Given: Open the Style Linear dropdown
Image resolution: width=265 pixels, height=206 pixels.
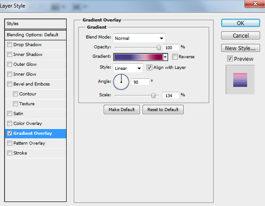Looking at the screenshot, I should [x=128, y=68].
